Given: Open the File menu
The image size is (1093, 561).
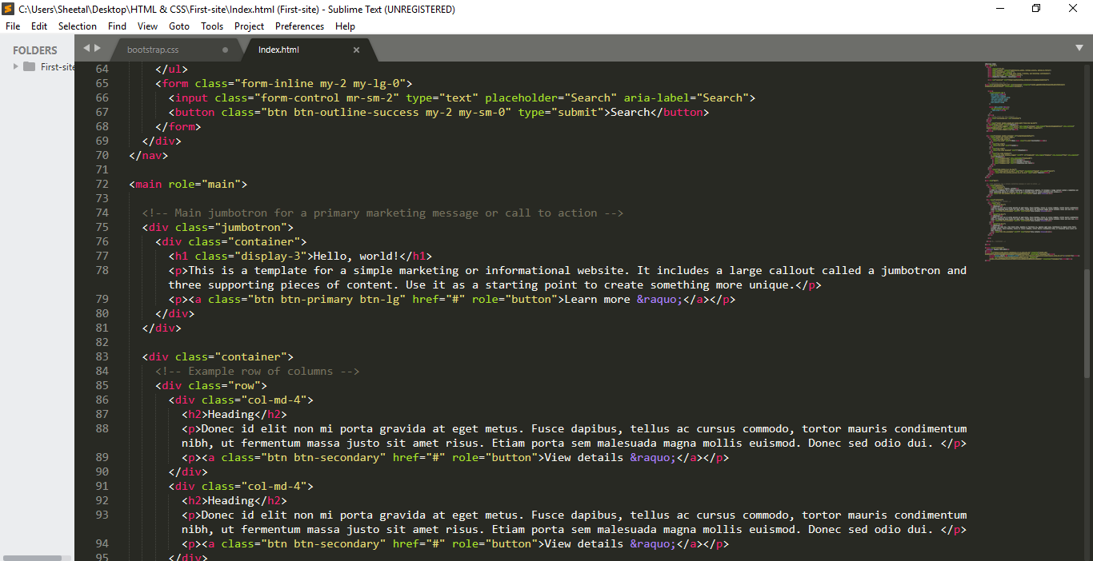Looking at the screenshot, I should [13, 26].
